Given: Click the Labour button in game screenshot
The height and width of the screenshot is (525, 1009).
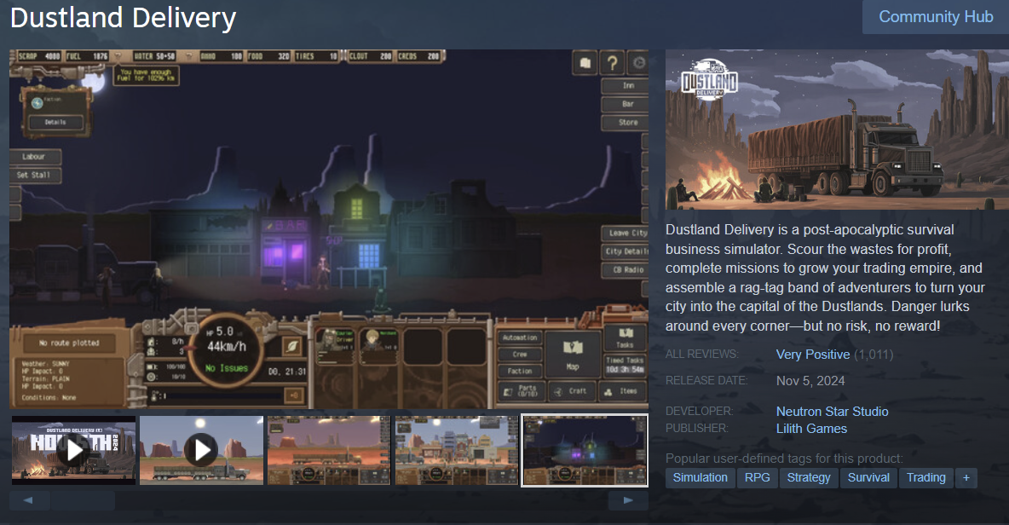Looking at the screenshot, I should [36, 156].
